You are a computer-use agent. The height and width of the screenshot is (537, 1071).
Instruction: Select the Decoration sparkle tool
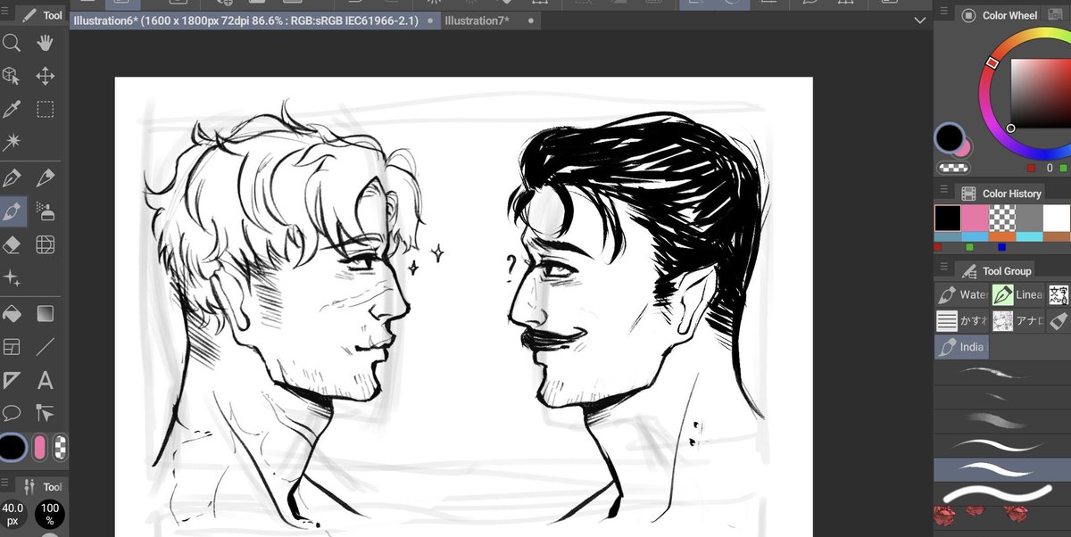(12, 278)
